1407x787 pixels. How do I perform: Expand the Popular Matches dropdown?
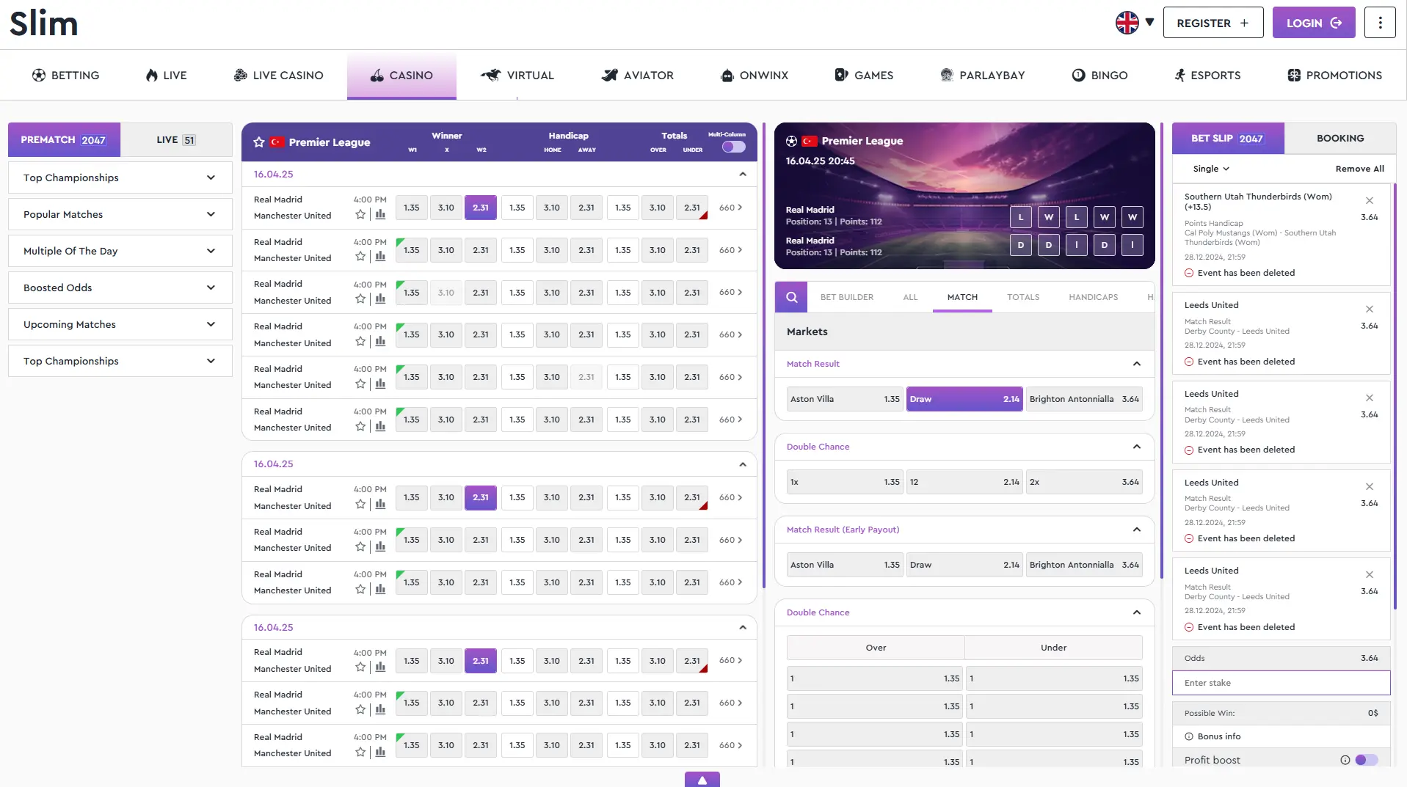120,214
